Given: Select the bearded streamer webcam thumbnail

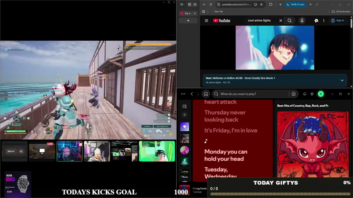Looking at the screenshot, I should (69, 151).
